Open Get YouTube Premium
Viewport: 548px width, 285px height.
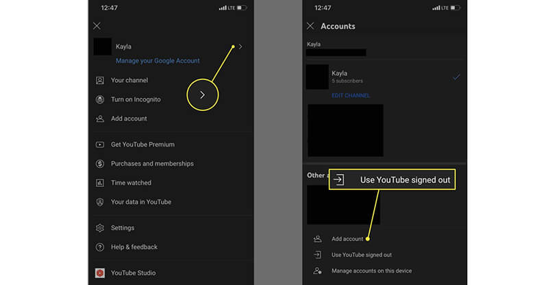(x=142, y=145)
